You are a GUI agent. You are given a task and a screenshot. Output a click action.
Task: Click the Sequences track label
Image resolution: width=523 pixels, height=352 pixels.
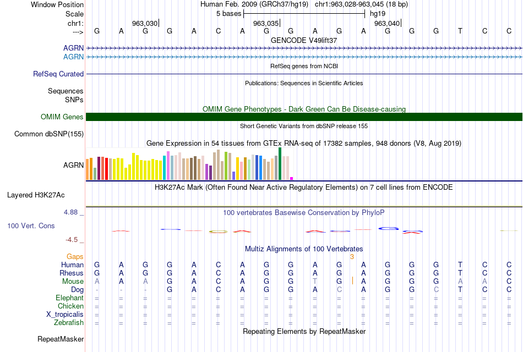[x=66, y=91]
